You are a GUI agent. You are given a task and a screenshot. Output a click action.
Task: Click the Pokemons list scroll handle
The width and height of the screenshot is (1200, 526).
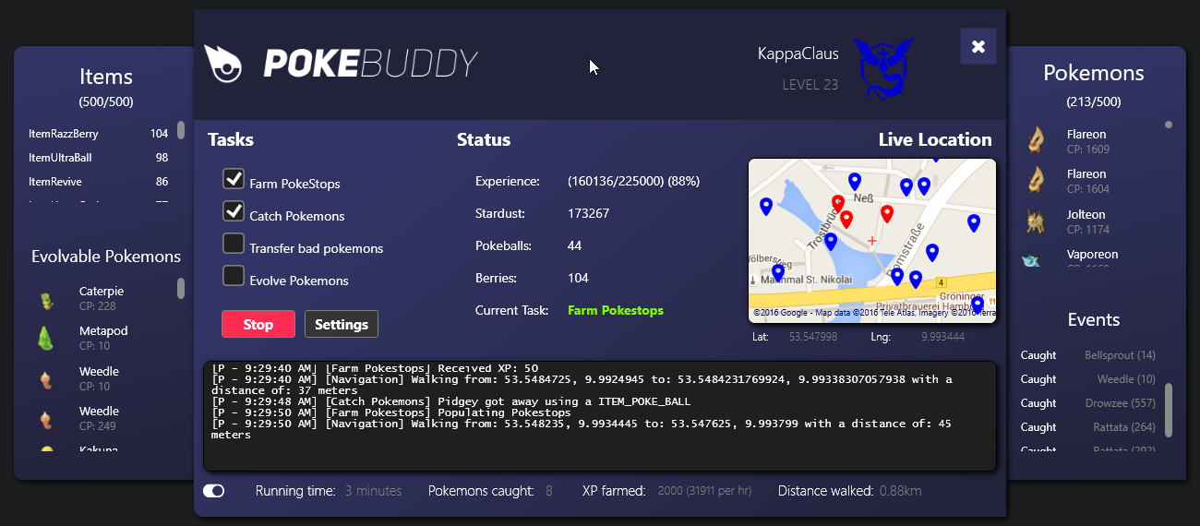click(1169, 125)
